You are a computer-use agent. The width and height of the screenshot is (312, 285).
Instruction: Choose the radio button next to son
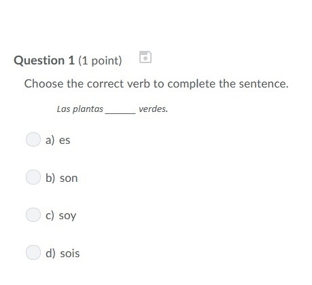(x=33, y=177)
